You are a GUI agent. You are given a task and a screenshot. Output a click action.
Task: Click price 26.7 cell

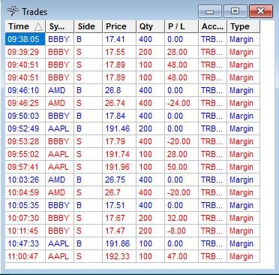coord(119,192)
